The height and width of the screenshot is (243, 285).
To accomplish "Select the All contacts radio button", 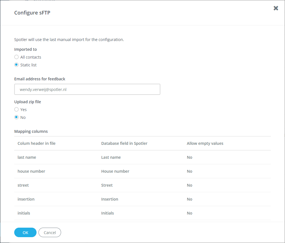I will coord(16,57).
